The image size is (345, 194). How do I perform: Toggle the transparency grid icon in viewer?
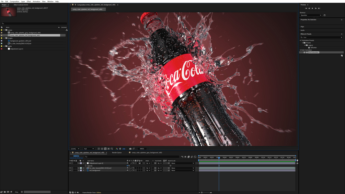pyautogui.click(x=102, y=149)
